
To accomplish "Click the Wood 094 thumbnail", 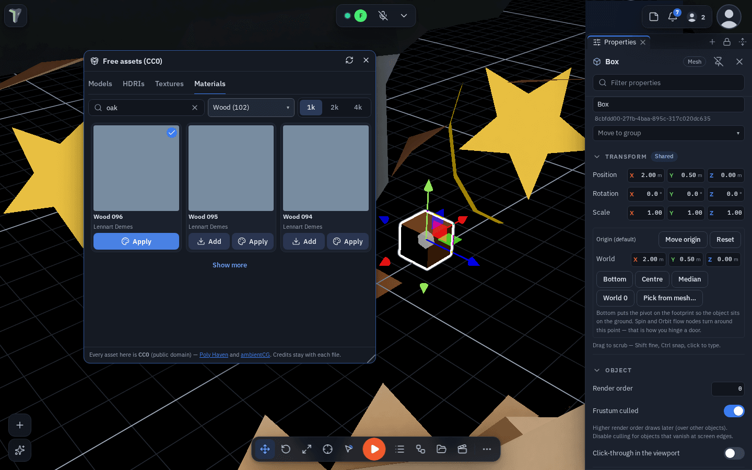I will [326, 168].
